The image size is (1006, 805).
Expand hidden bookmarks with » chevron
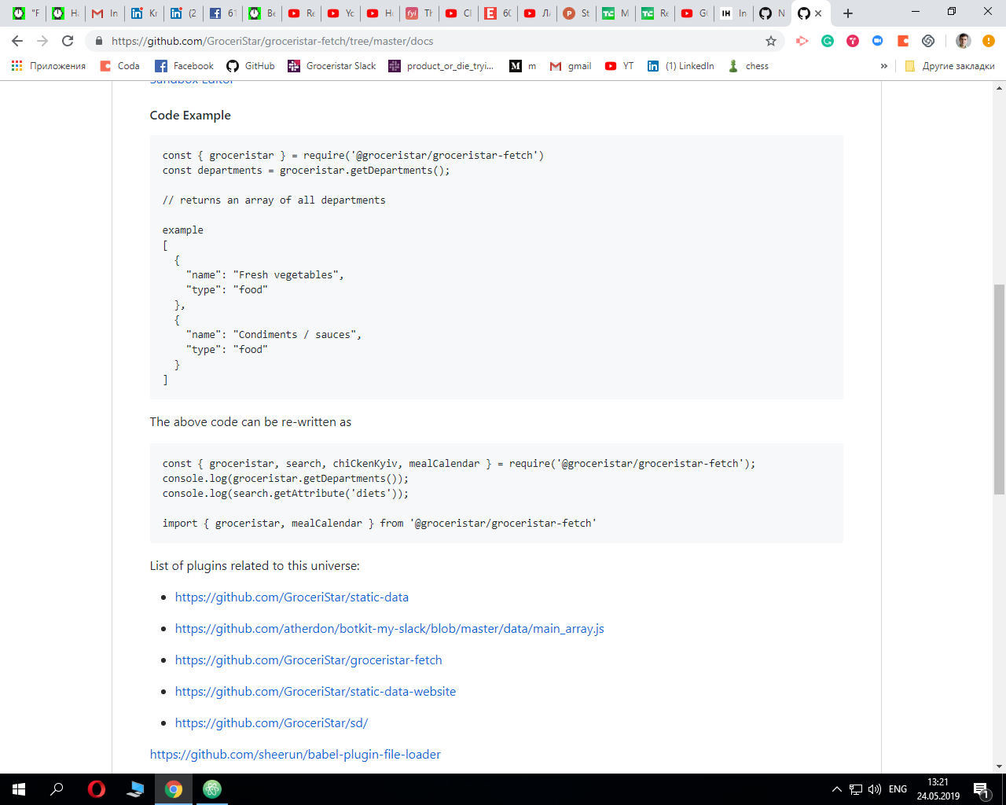tap(884, 66)
